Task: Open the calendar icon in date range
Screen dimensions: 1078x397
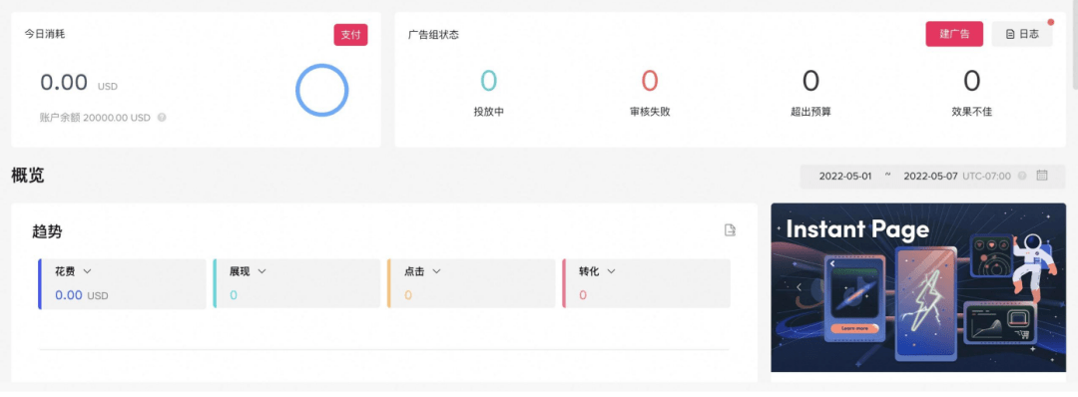Action: [1042, 176]
